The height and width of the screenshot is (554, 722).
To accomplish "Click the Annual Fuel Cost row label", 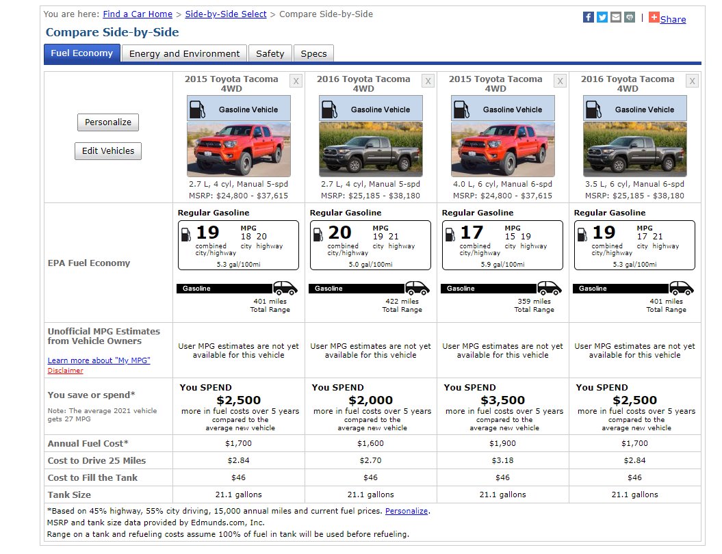I will coord(88,444).
